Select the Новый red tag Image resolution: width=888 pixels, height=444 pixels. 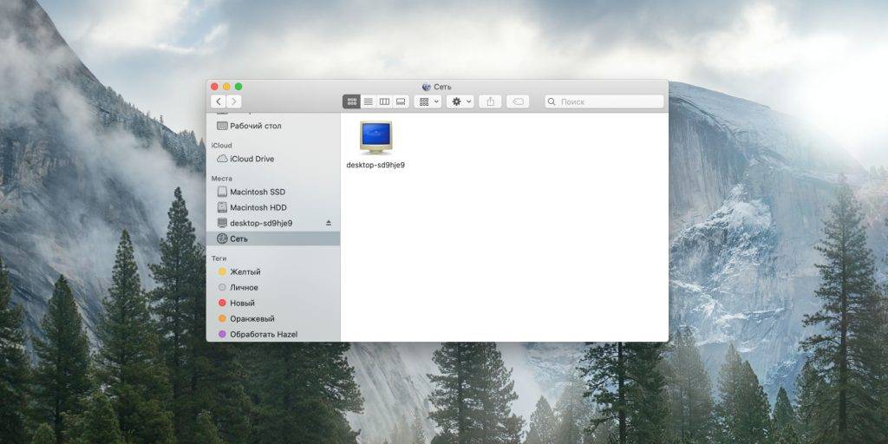pyautogui.click(x=242, y=303)
